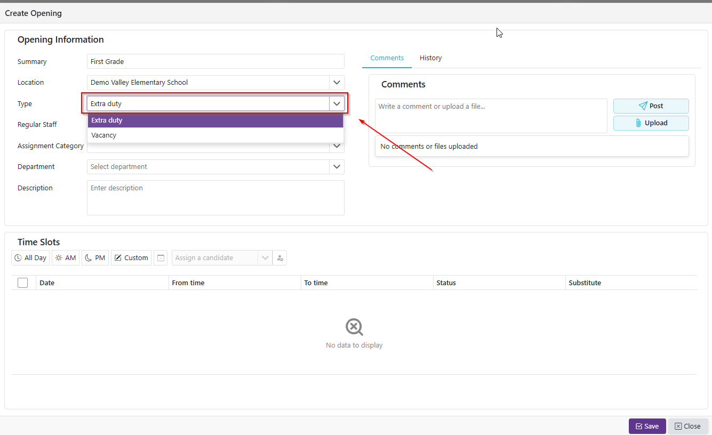Click the Description text area
The width and height of the screenshot is (712, 435).
(215, 198)
